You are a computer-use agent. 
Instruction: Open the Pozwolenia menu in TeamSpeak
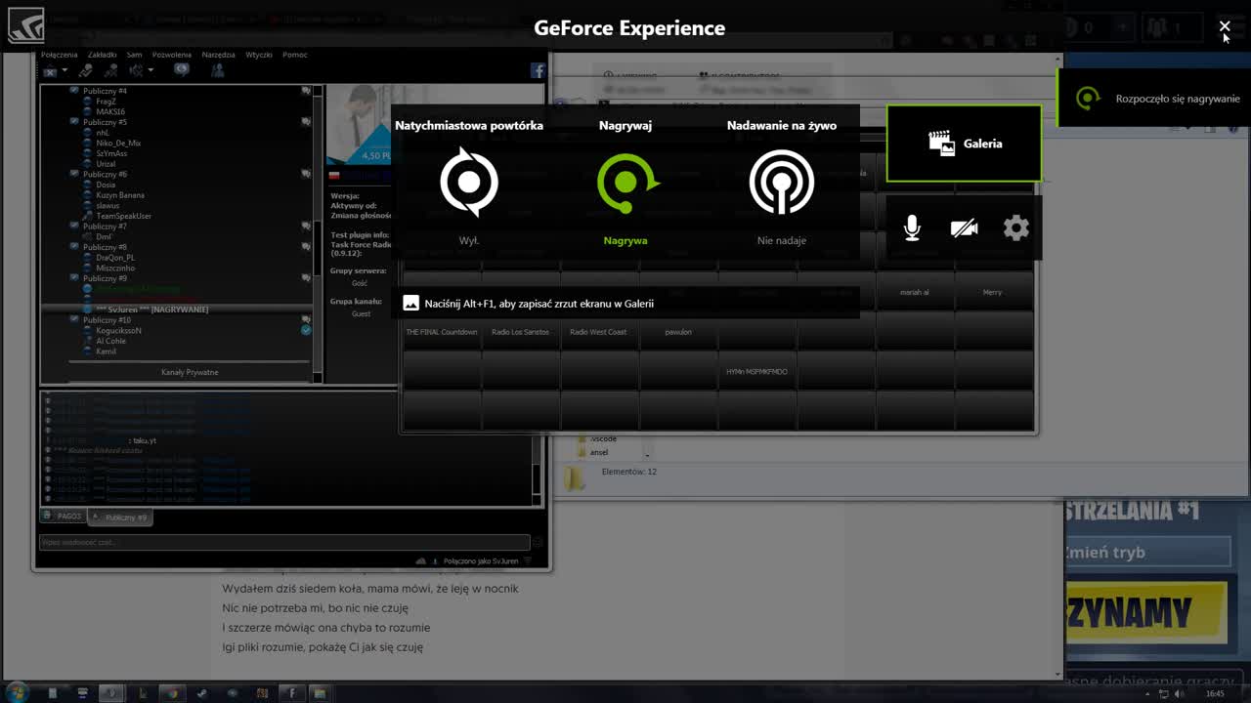pos(172,55)
